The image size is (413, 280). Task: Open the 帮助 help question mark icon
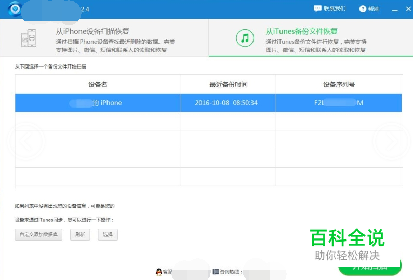[x=363, y=9]
